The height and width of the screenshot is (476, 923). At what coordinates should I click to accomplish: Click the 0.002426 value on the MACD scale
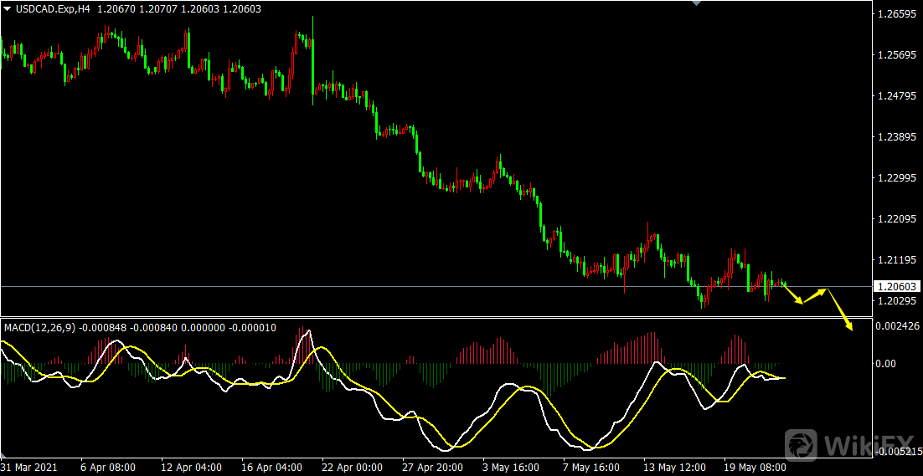coord(896,325)
